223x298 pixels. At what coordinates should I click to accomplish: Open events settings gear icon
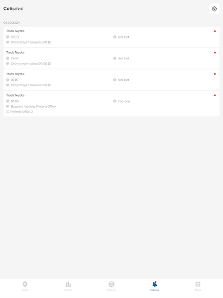[x=214, y=9]
